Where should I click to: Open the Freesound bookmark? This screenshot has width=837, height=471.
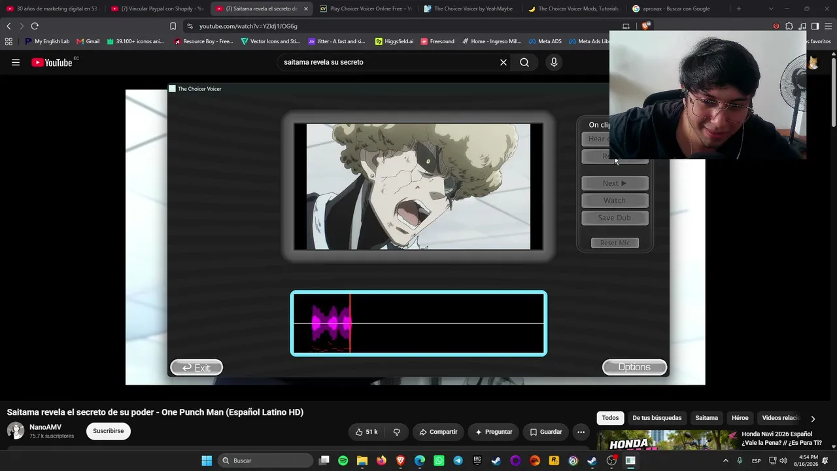437,41
